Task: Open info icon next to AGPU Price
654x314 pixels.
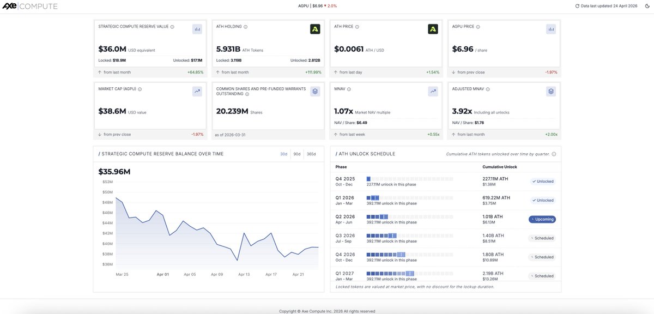Action: tap(478, 27)
